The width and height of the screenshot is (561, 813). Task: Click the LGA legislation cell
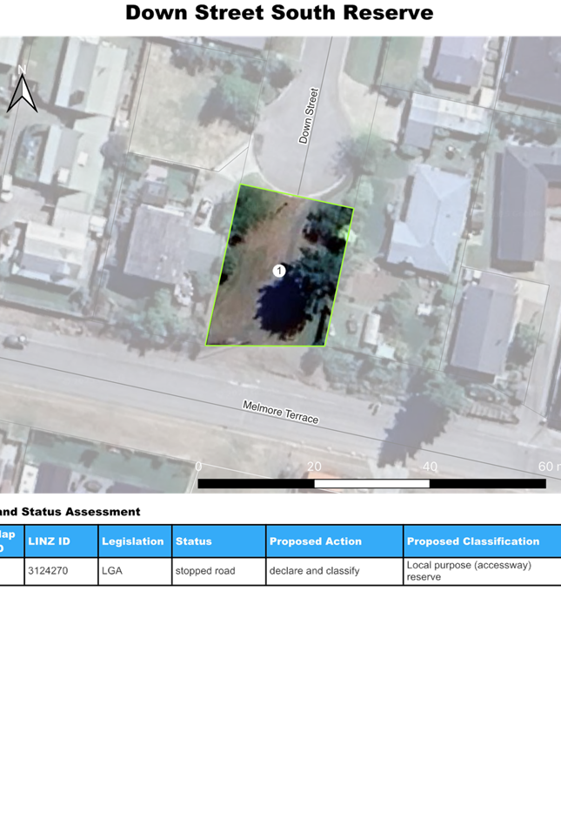[111, 571]
